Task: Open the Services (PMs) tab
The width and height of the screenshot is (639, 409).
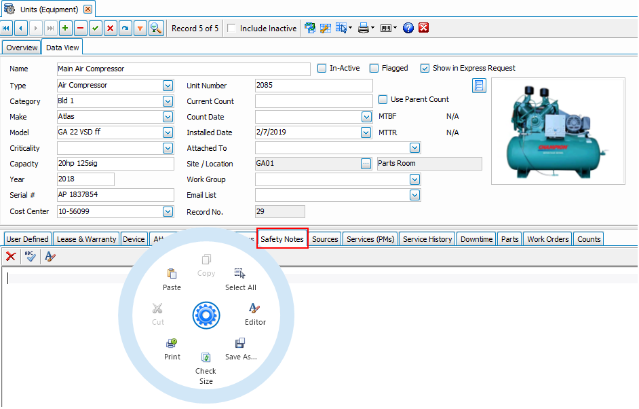Action: click(x=370, y=238)
